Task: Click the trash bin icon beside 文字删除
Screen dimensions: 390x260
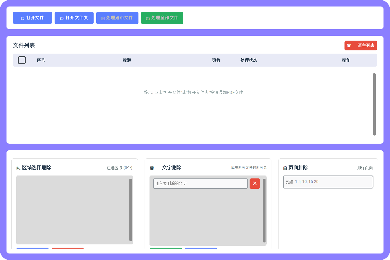Action: [152, 168]
